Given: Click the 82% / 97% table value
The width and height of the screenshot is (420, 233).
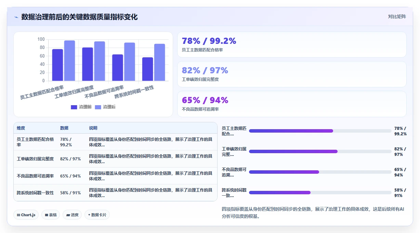Looking at the screenshot, I should 70,159.
